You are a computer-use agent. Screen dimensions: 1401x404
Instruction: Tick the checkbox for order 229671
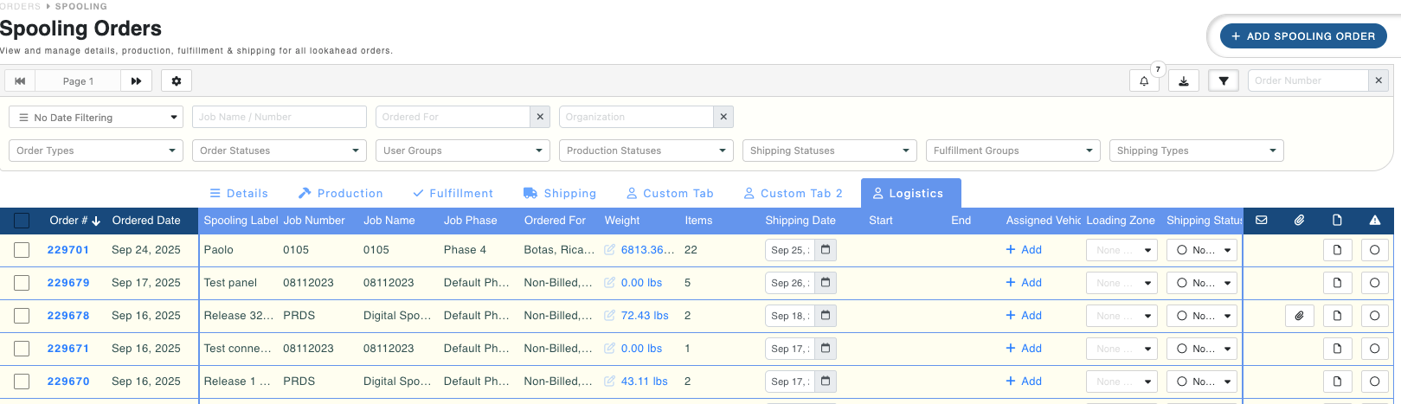click(22, 349)
